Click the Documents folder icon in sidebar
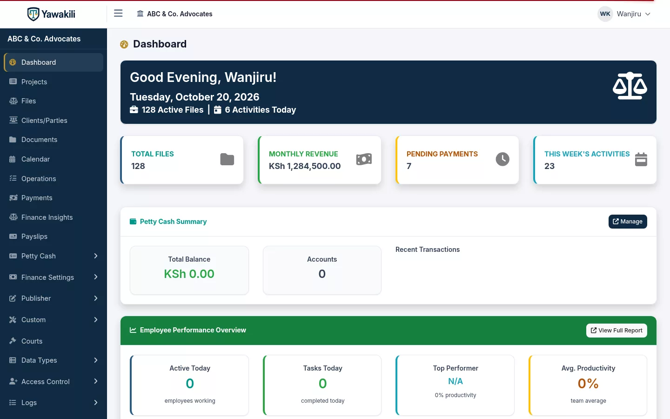 pyautogui.click(x=13, y=140)
